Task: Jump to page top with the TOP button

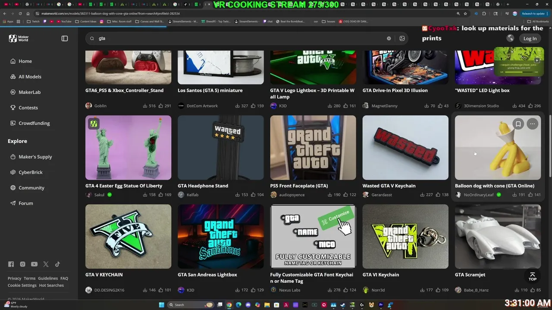Action: 532,276
